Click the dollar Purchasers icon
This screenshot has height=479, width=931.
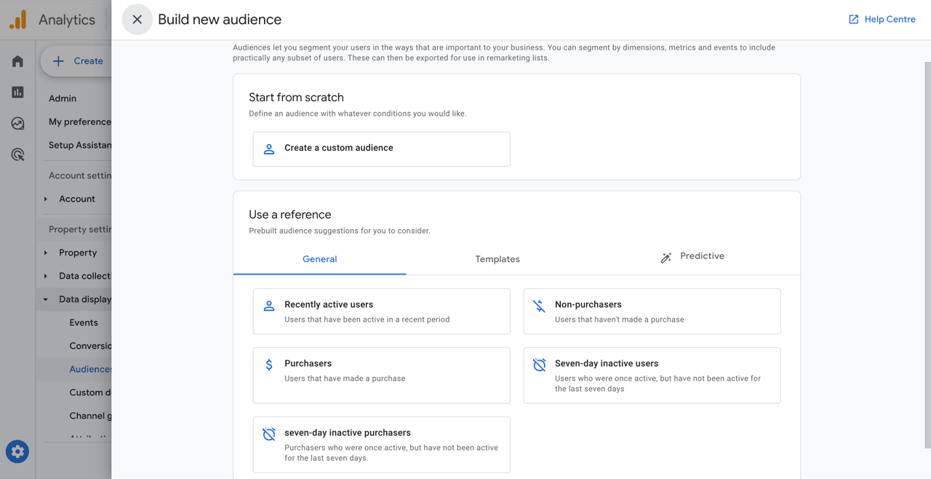pos(269,365)
